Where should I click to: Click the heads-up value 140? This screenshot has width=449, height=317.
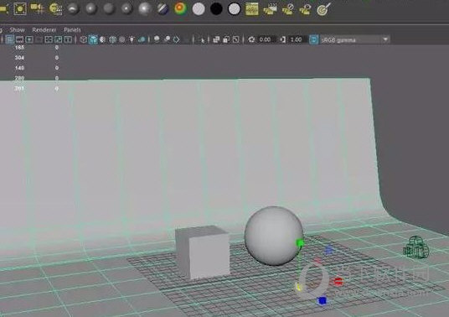[19, 68]
